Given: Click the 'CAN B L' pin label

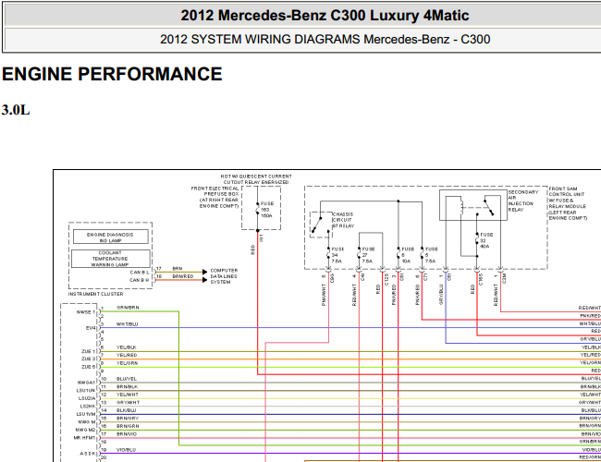Looking at the screenshot, I should click(140, 273).
